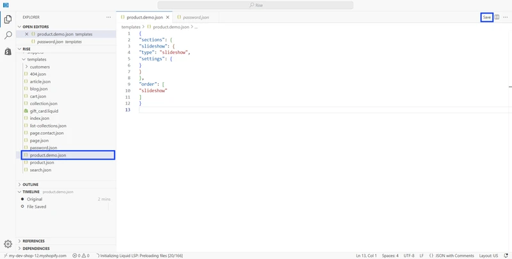Image resolution: width=512 pixels, height=259 pixels.
Task: Click remote indicator my-dev-shop-12.myshopify.com
Action: (35, 256)
